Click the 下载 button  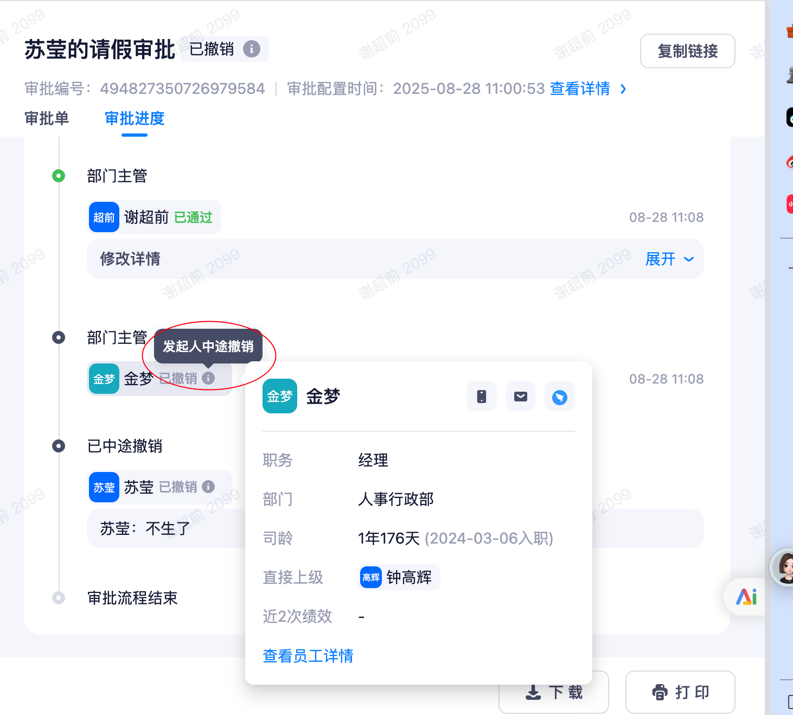tap(553, 692)
